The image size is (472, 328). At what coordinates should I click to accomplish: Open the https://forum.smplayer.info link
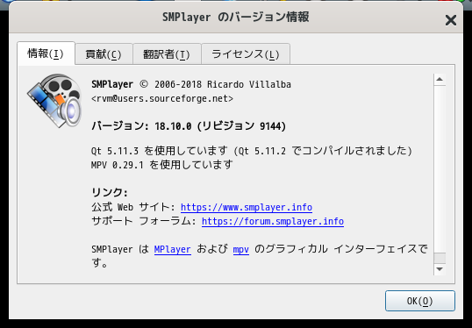(273, 221)
